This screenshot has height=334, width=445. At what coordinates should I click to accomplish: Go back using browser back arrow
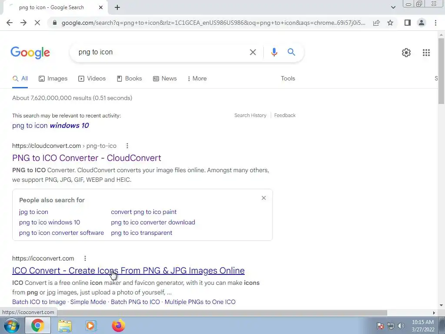[x=10, y=23]
